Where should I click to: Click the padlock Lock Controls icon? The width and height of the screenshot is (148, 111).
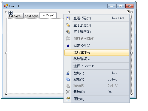point(68,45)
